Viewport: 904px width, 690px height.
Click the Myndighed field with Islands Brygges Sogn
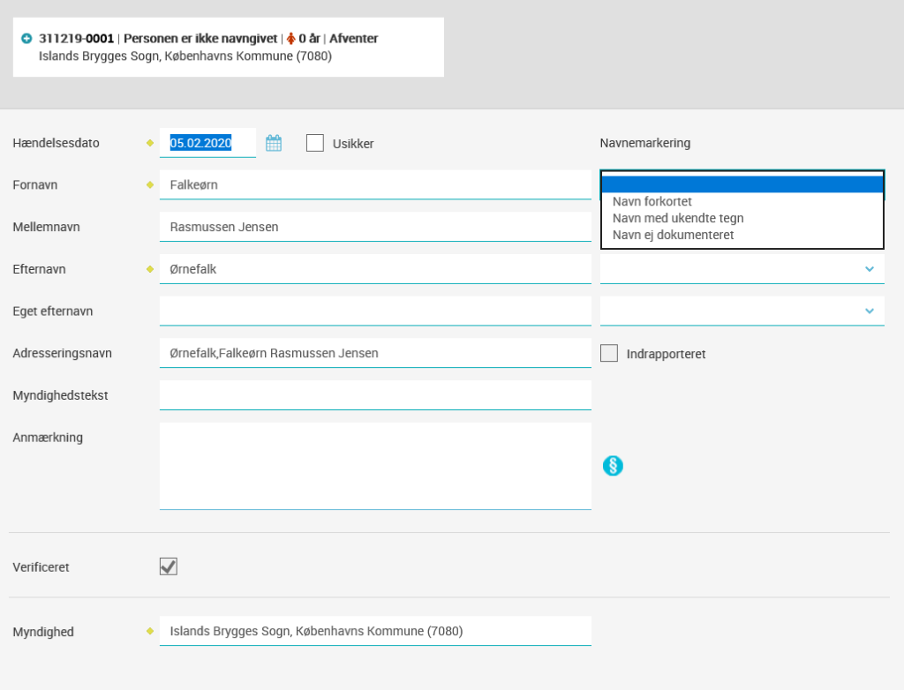click(x=375, y=631)
